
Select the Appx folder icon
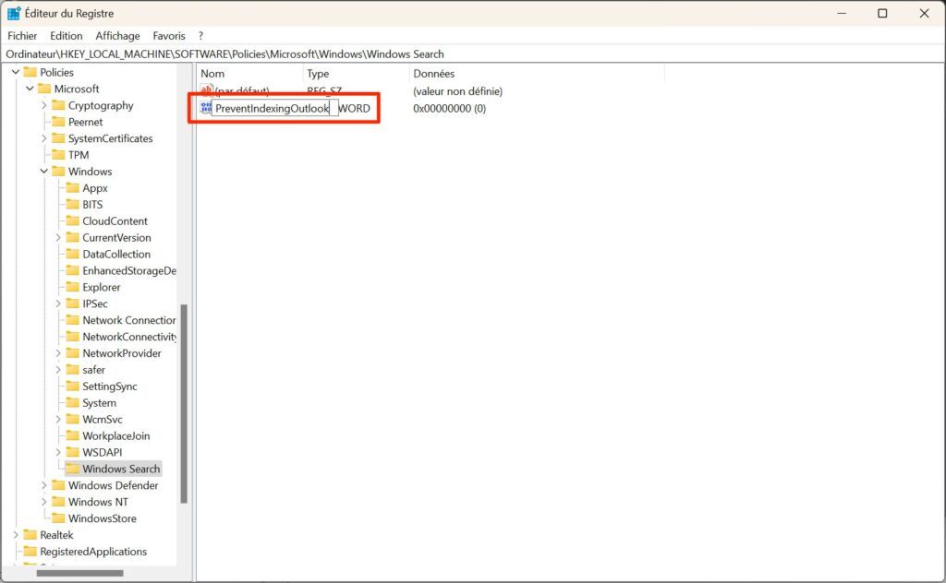72,188
